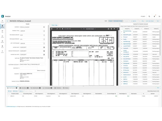The image size is (162, 121).
Task: Click the bookmark icon in the PDF toolbar
Action: (114, 29)
